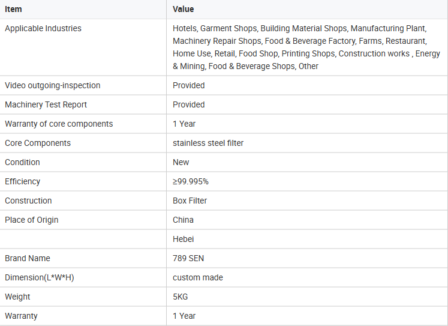Image resolution: width=448 pixels, height=326 pixels.
Task: Select the 789 SEN brand name value
Action: (188, 258)
